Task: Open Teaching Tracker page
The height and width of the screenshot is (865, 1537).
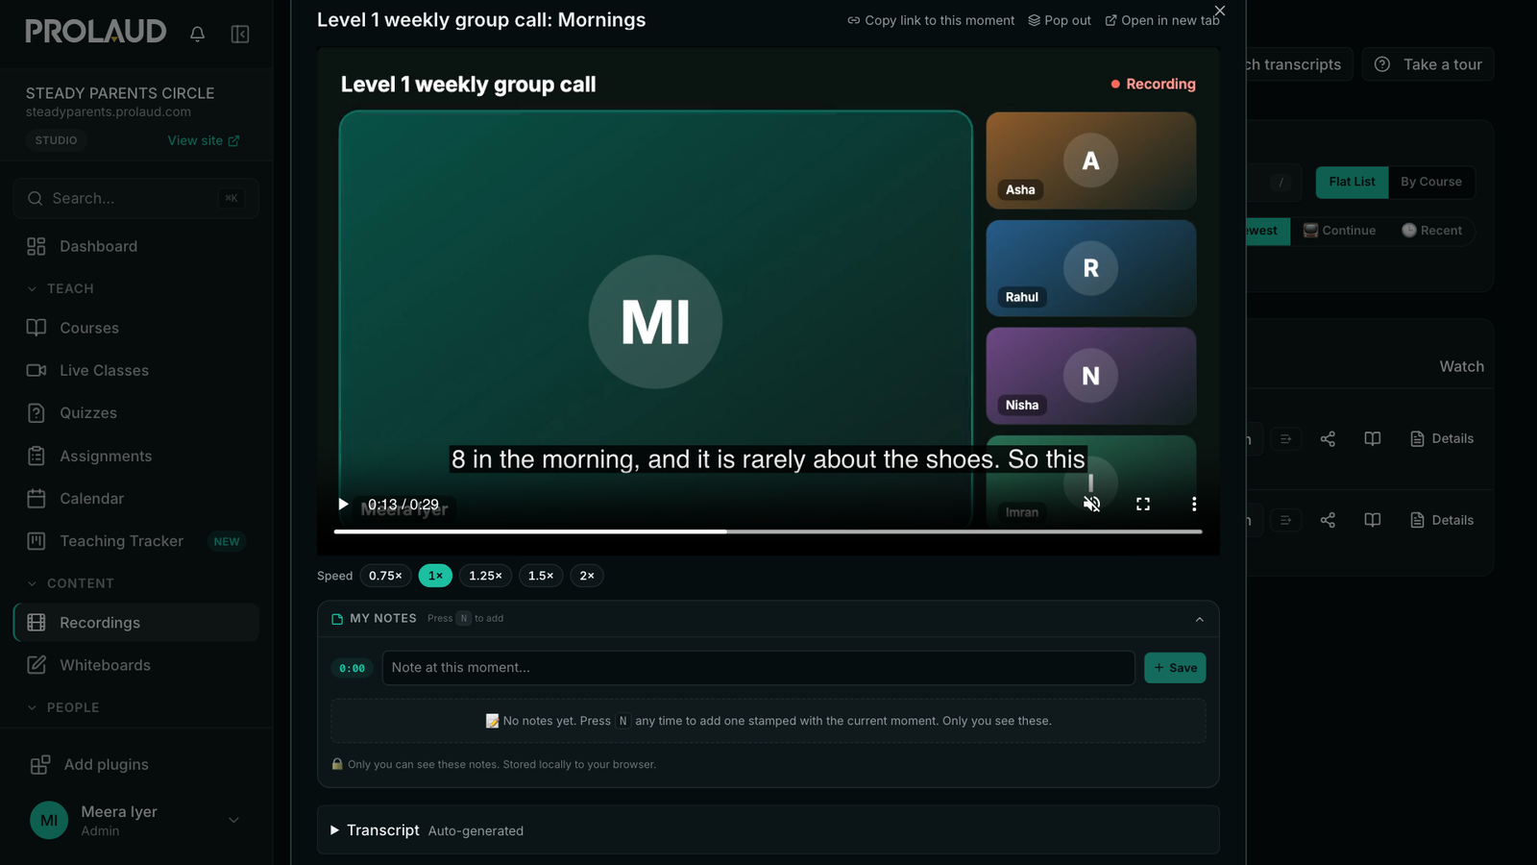Action: pos(135,541)
